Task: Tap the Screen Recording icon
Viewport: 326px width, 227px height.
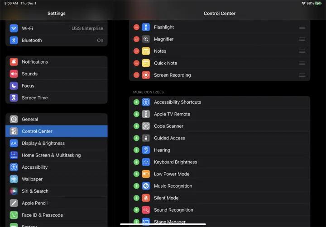Action: coord(146,75)
